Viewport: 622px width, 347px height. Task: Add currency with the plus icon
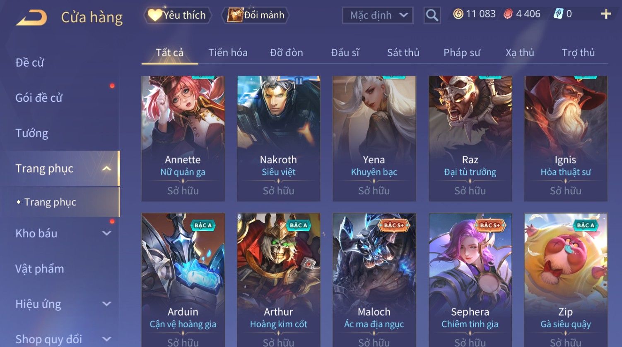[x=606, y=14]
